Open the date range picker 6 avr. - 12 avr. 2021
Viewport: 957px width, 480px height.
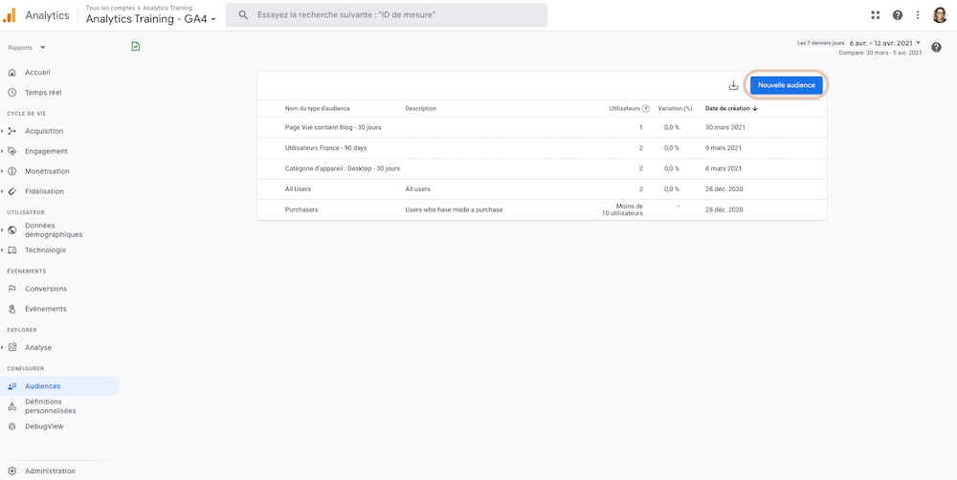tap(884, 43)
